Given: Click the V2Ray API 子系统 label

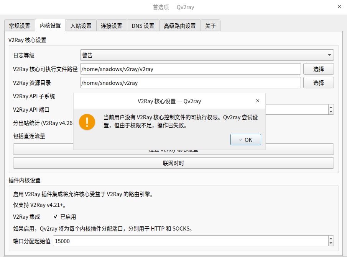Looking at the screenshot, I should tap(34, 96).
